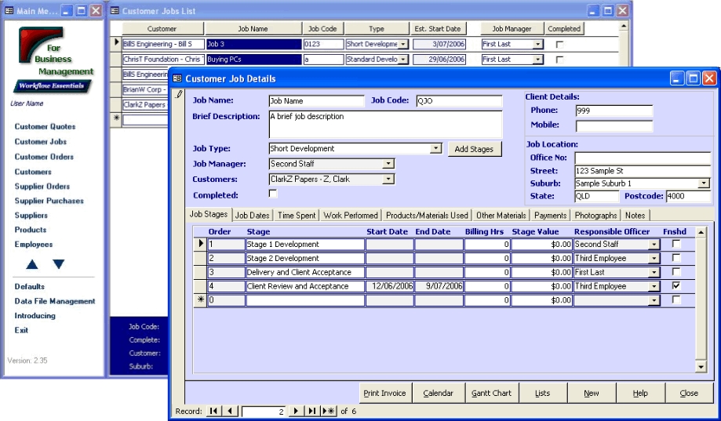Screen dimensions: 721x421
Task: Switch to the Time Spent tab
Action: 297,215
